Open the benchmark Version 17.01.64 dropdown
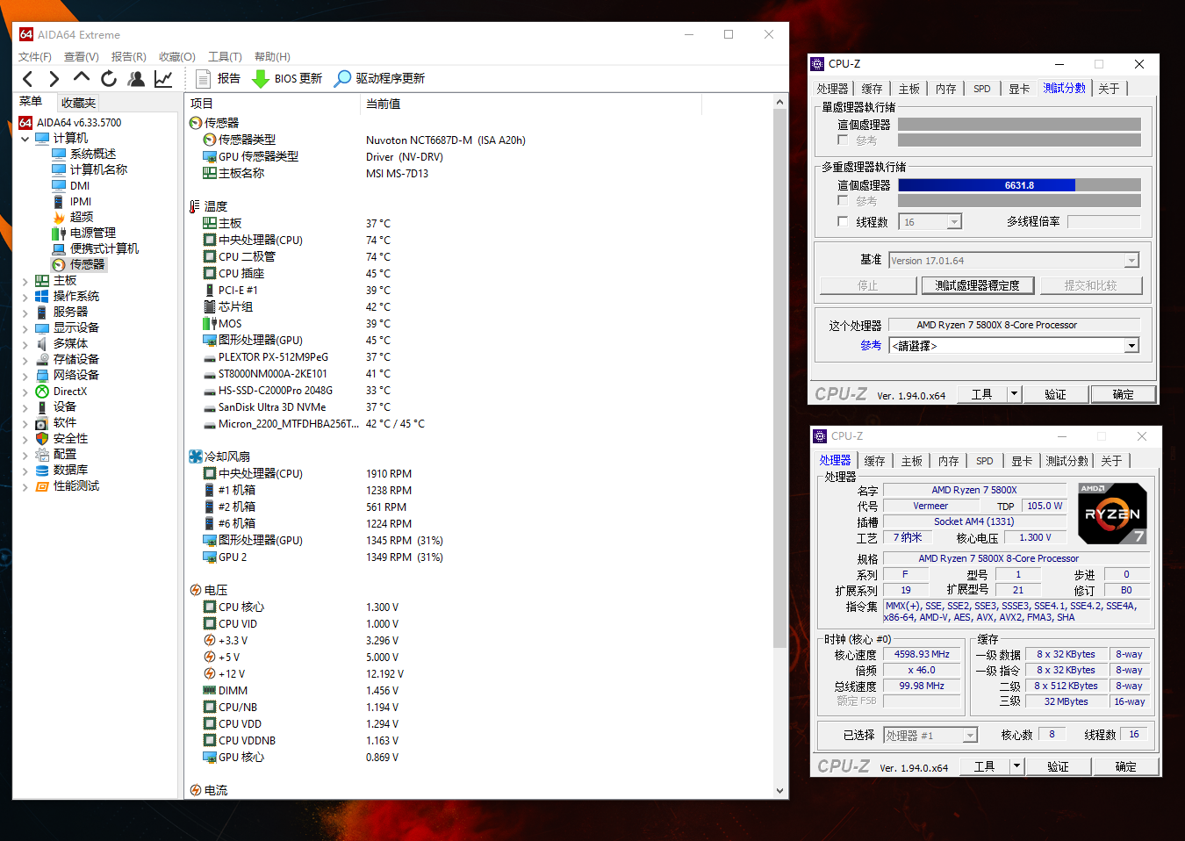1185x841 pixels. pyautogui.click(x=1131, y=261)
